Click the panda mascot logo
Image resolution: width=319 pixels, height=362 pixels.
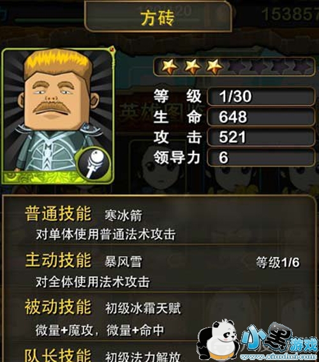217,340
